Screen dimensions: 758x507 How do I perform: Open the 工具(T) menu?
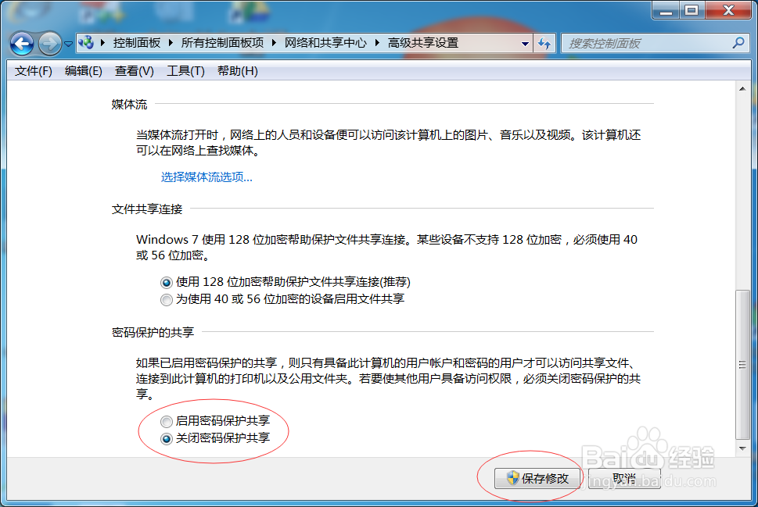point(185,71)
